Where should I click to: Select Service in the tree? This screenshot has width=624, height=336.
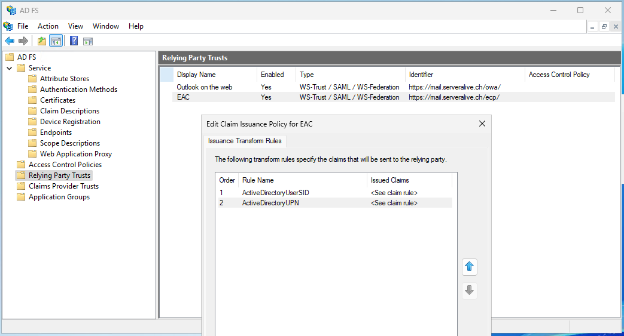pos(40,68)
